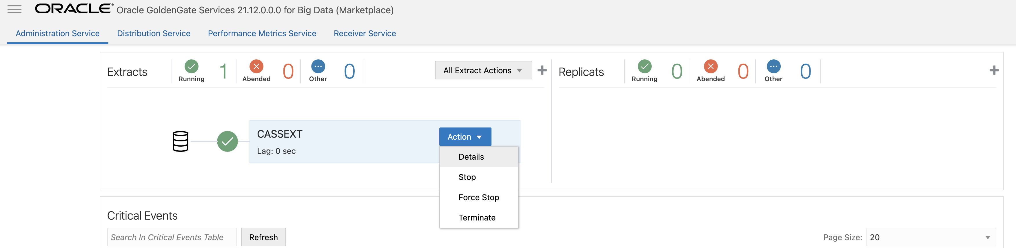This screenshot has height=248, width=1016.
Task: Switch to the Distribution Service tab
Action: [153, 34]
